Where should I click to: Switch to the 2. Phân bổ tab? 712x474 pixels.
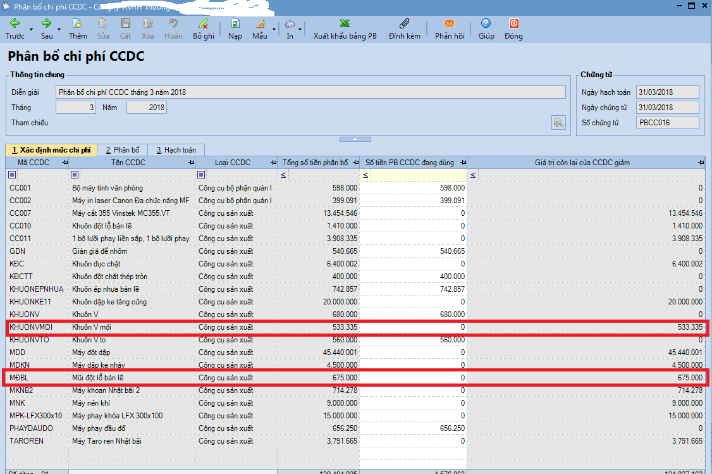123,150
